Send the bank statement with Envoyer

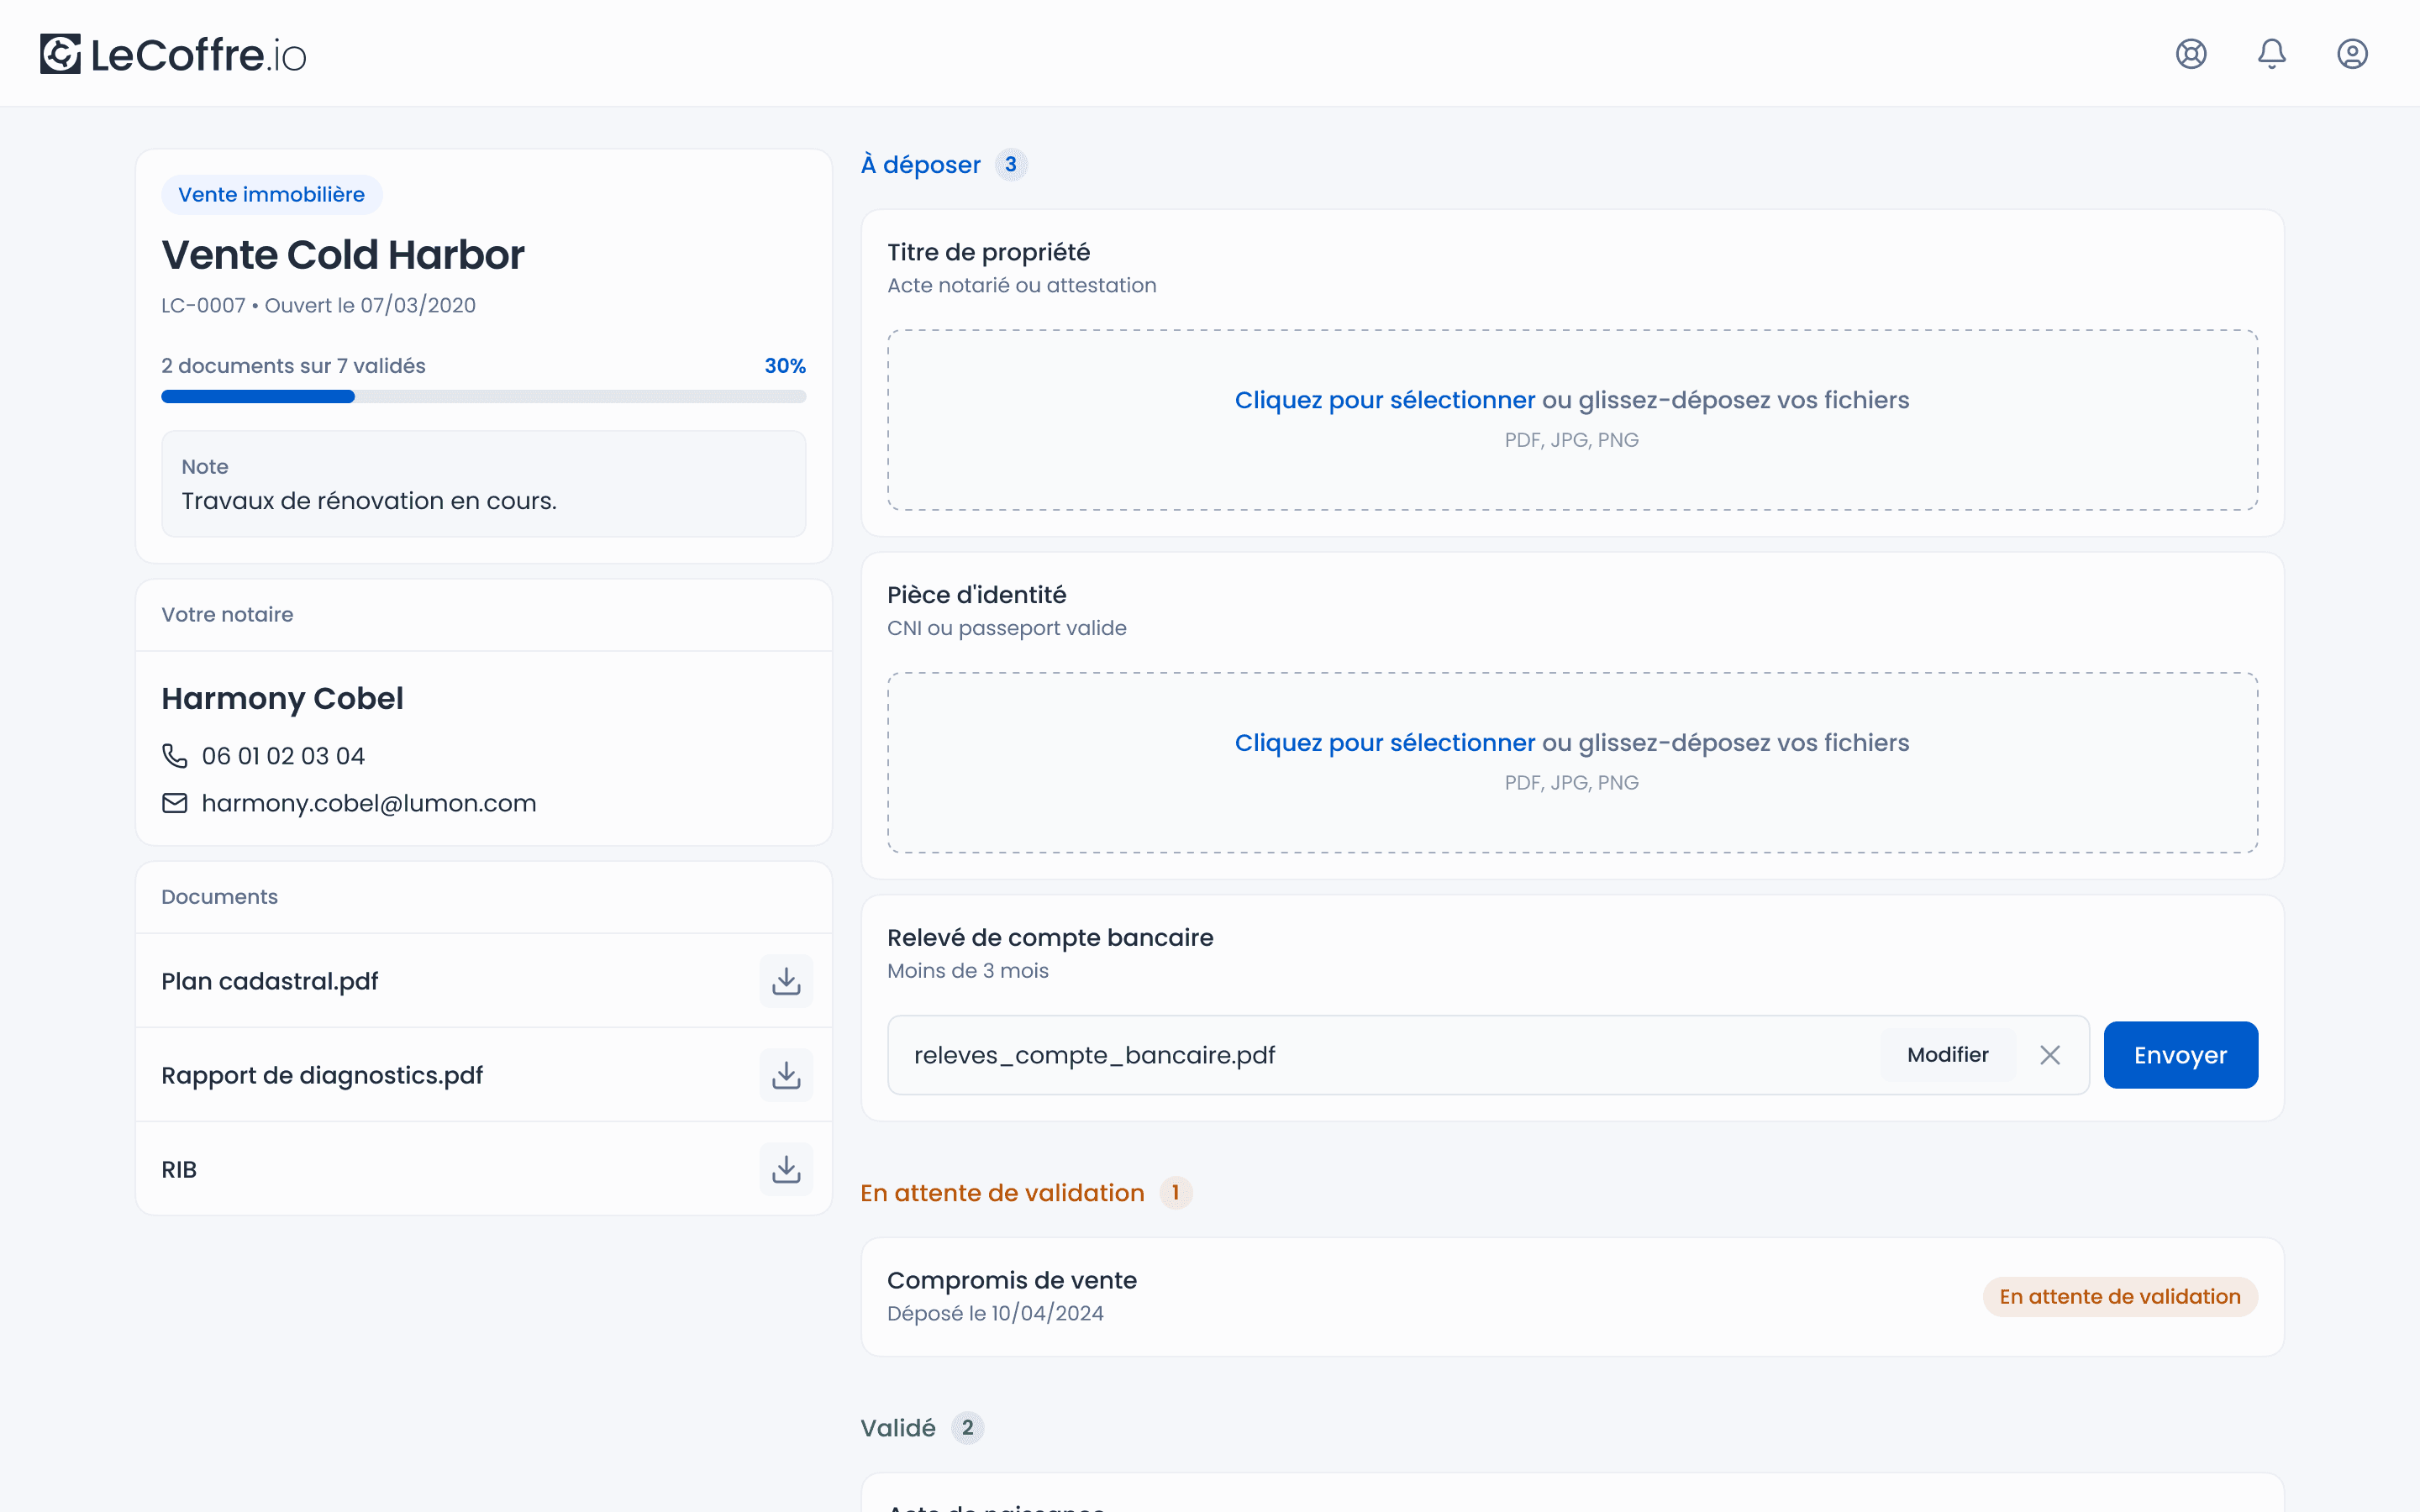pos(2180,1055)
